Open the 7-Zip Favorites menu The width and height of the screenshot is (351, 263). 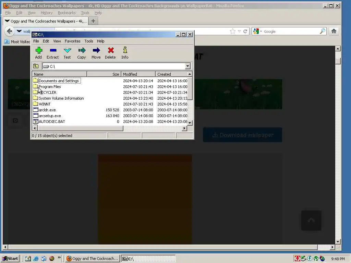73,41
